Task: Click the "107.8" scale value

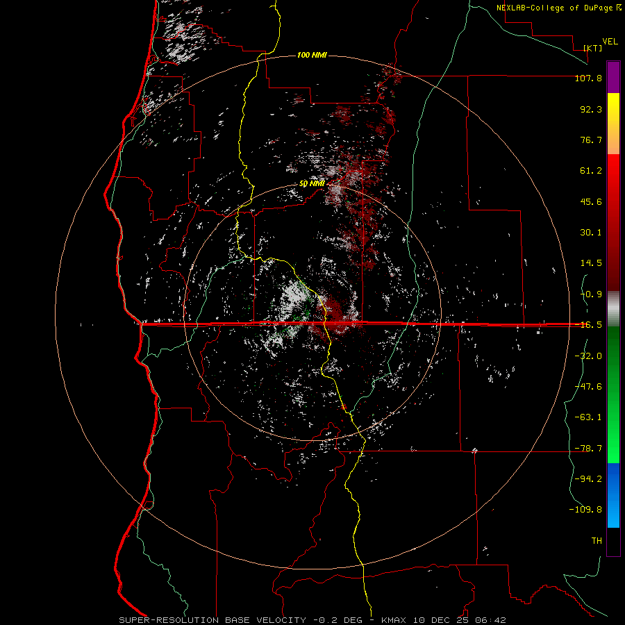Action: [588, 78]
